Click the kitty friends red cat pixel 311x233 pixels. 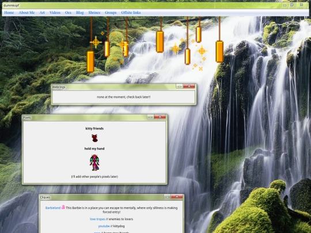tap(94, 138)
